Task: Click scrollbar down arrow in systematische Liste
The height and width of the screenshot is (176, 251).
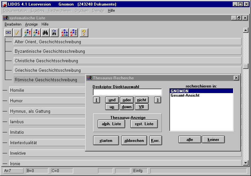Action: pos(246,163)
